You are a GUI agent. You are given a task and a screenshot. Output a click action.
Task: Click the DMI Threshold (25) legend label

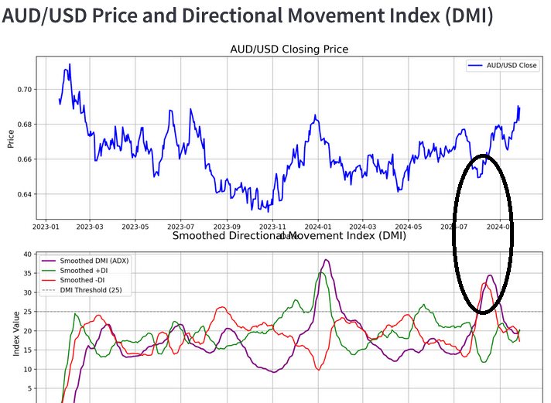pyautogui.click(x=91, y=290)
